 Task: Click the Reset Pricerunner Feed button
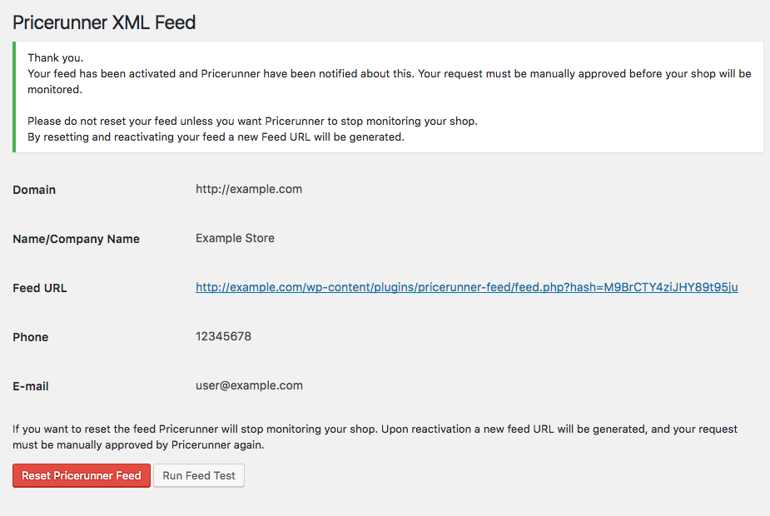tap(82, 476)
